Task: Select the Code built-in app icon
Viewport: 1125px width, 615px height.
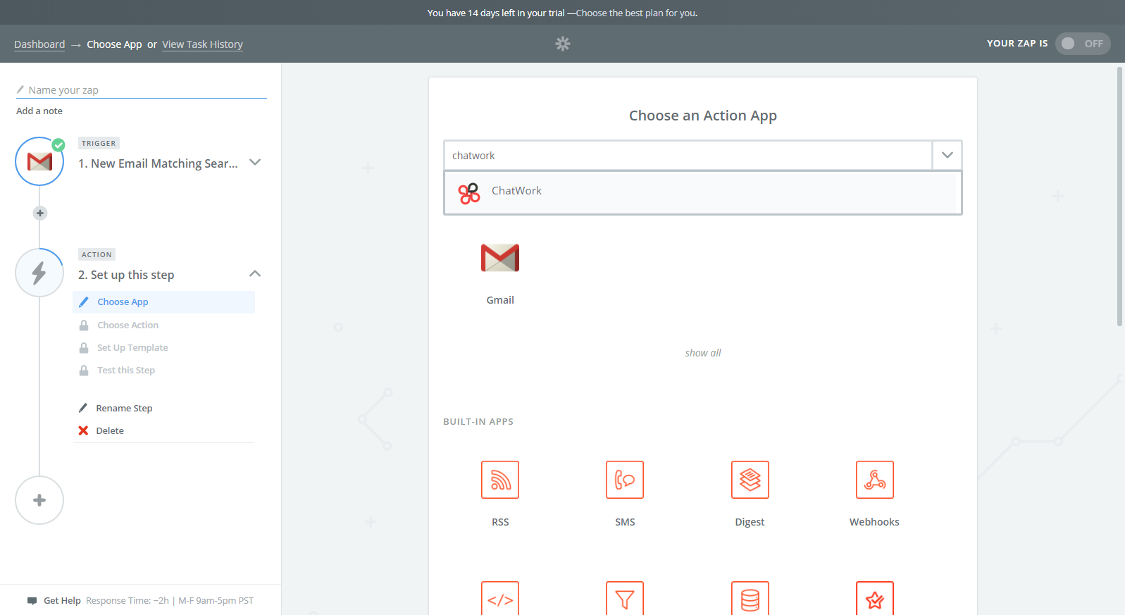Action: coord(500,599)
